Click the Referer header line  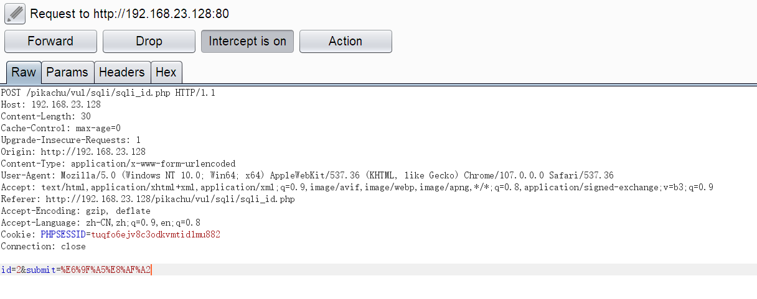click(148, 199)
